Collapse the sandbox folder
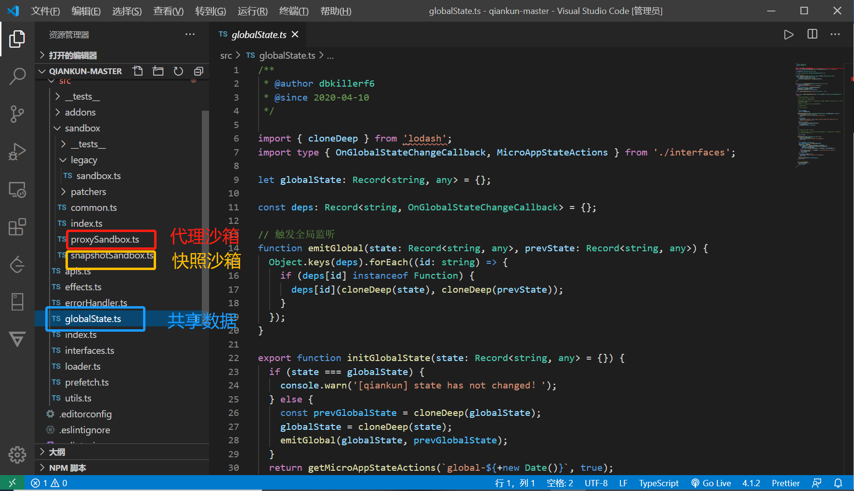This screenshot has width=854, height=491. pos(122,128)
